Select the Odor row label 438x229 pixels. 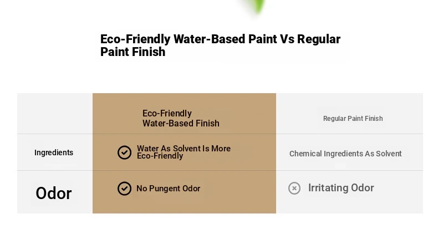pos(54,194)
